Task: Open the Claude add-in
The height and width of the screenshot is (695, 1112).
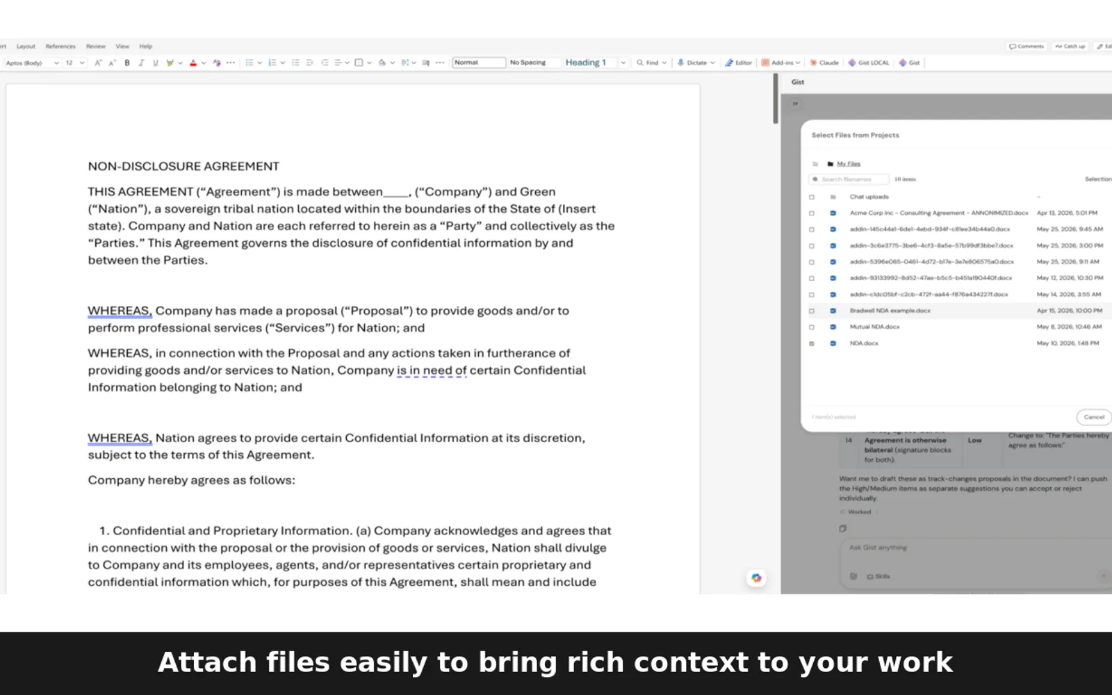Action: coord(824,63)
